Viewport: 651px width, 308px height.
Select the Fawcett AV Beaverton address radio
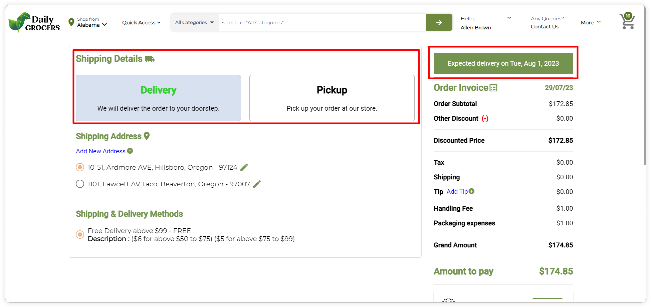pos(80,184)
